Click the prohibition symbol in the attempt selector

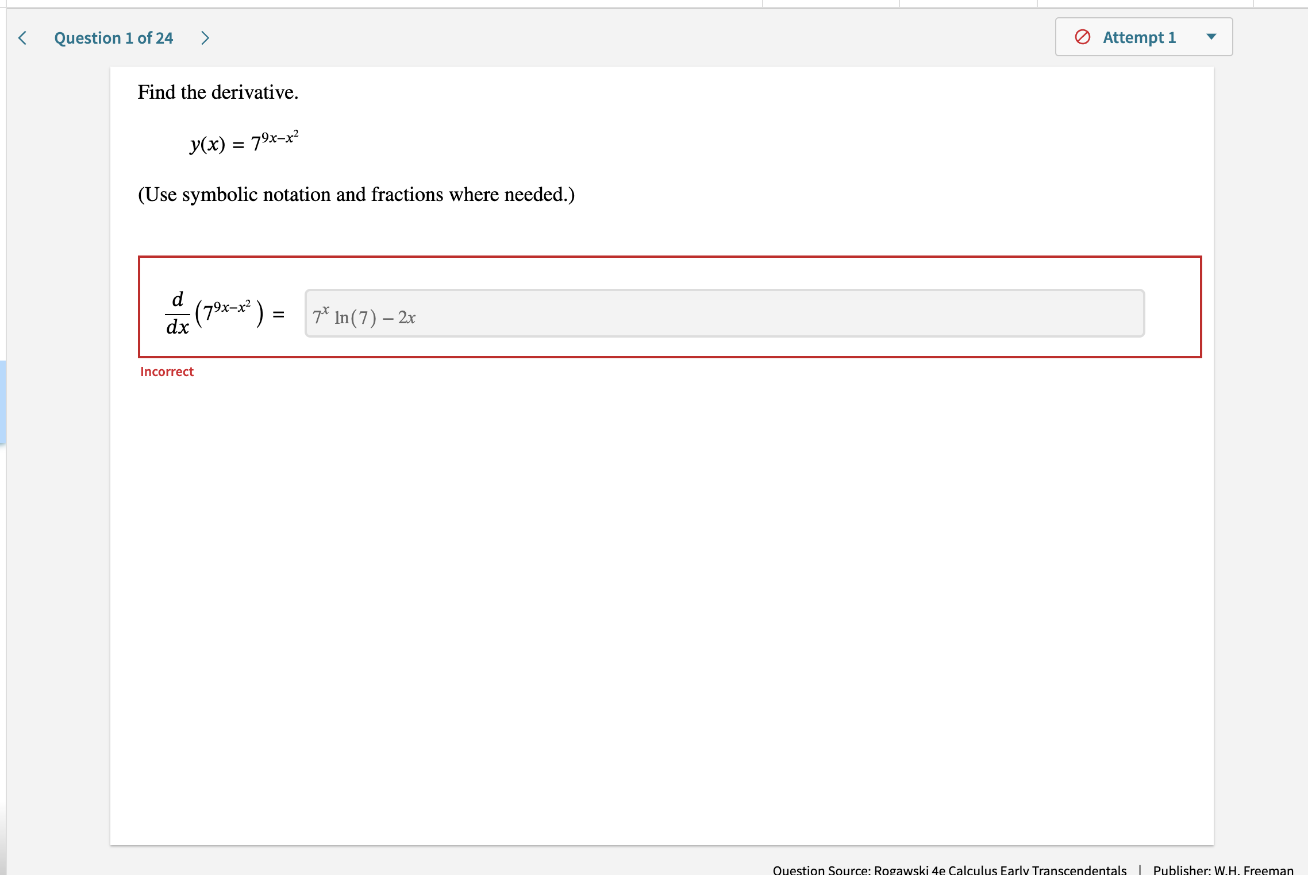(x=1084, y=37)
